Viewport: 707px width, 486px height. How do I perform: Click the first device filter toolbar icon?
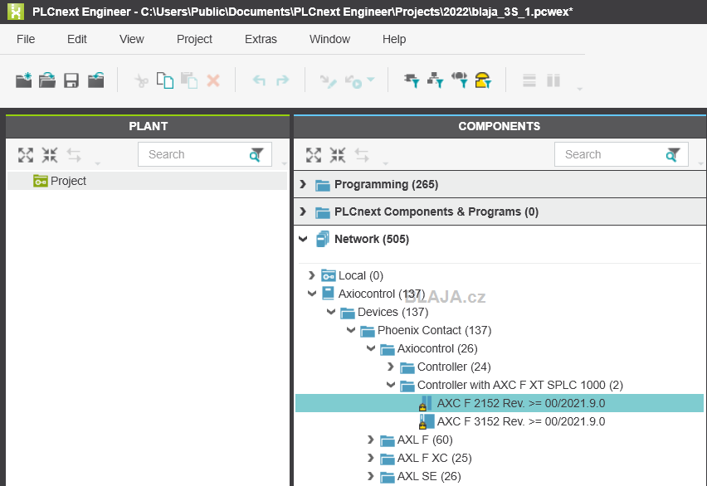tap(412, 80)
